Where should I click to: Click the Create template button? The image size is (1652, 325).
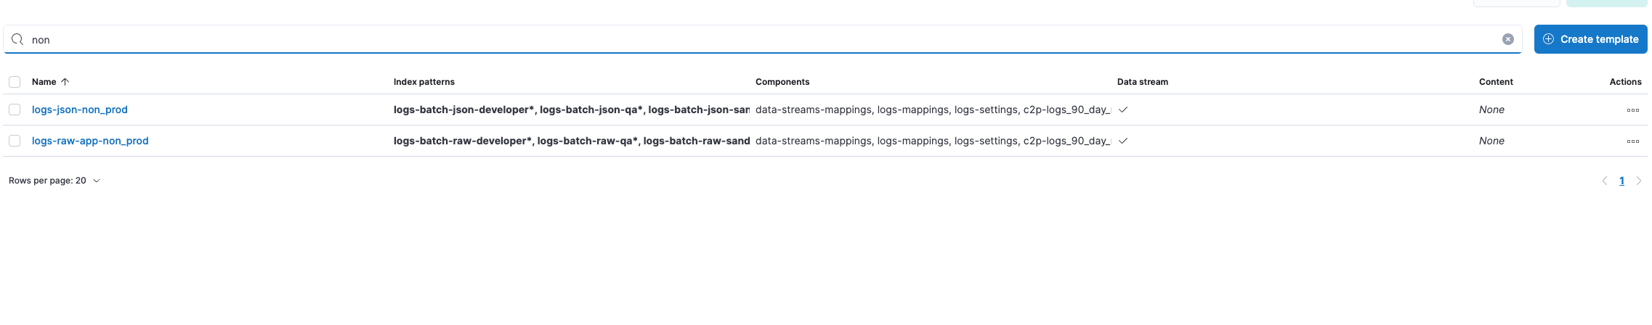click(1590, 39)
